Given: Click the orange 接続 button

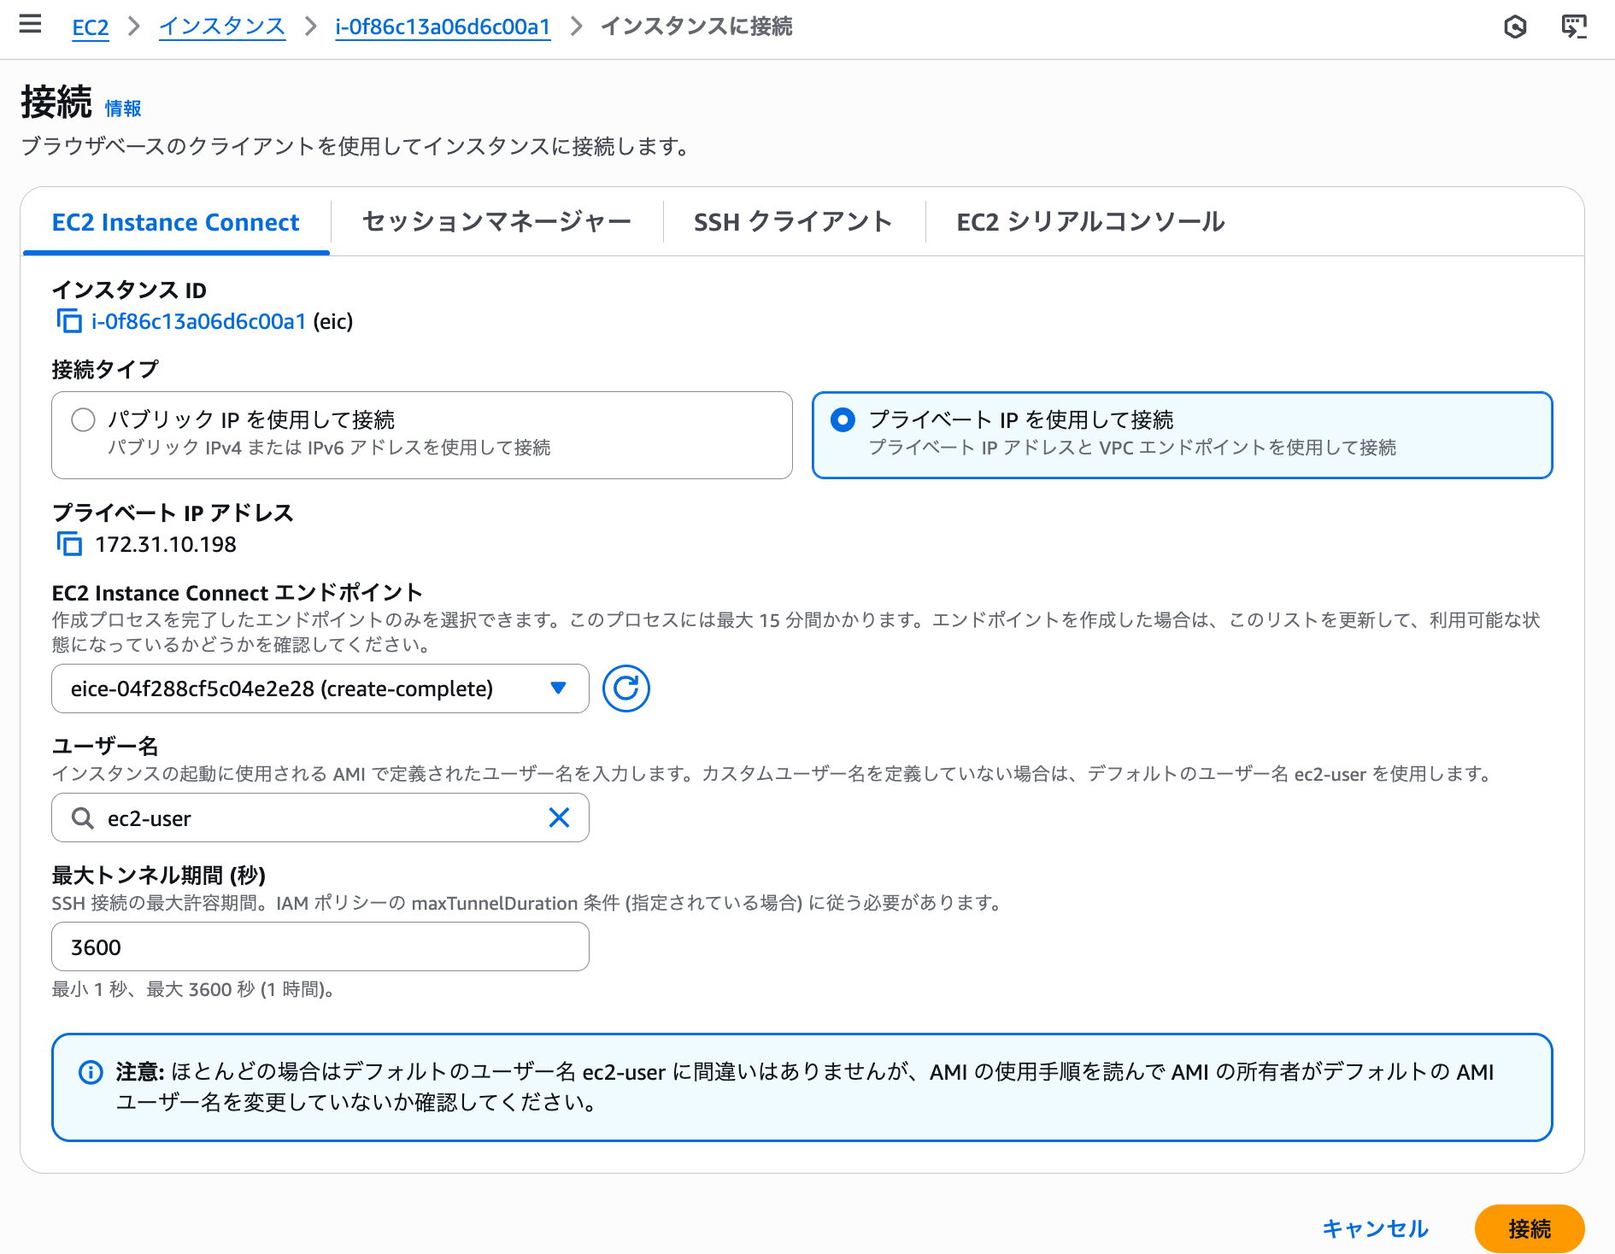Looking at the screenshot, I should [x=1530, y=1228].
